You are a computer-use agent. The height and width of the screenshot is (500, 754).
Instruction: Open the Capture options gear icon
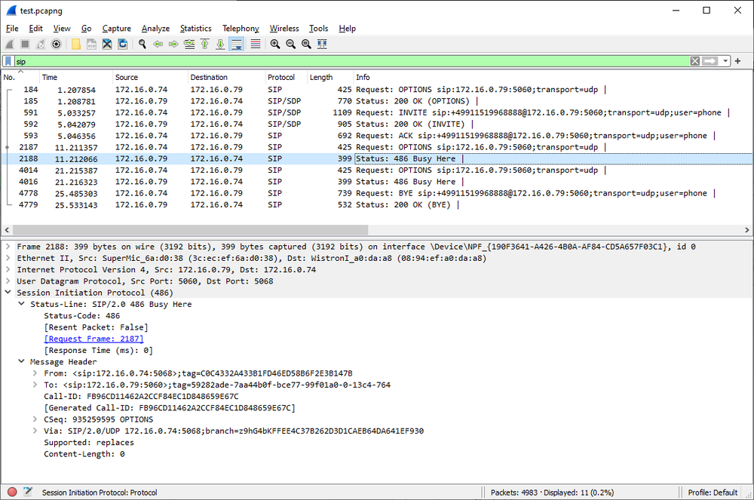point(56,44)
